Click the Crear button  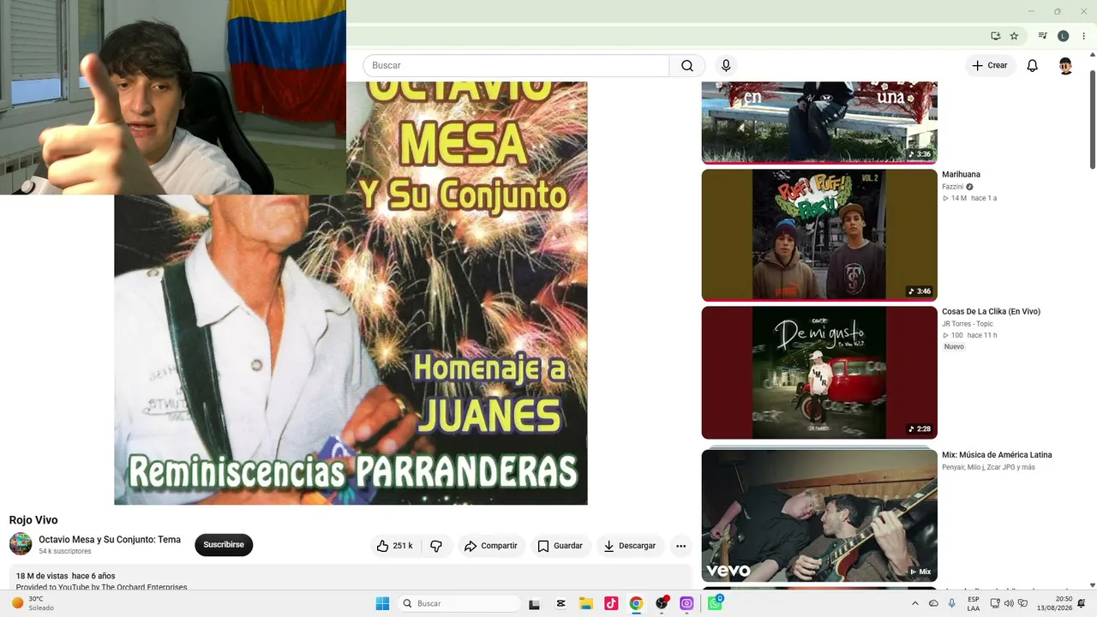(990, 66)
